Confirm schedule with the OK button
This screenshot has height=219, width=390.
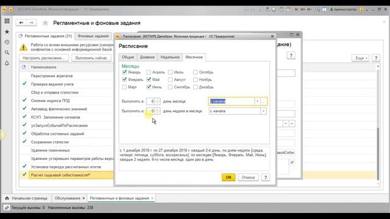[x=229, y=177]
